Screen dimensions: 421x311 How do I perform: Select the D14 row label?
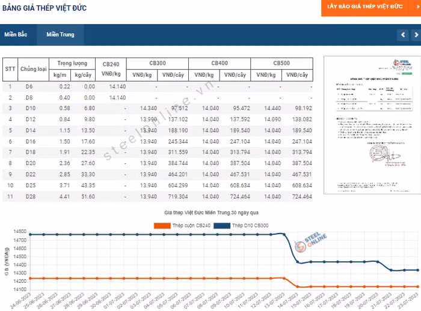coord(31,130)
